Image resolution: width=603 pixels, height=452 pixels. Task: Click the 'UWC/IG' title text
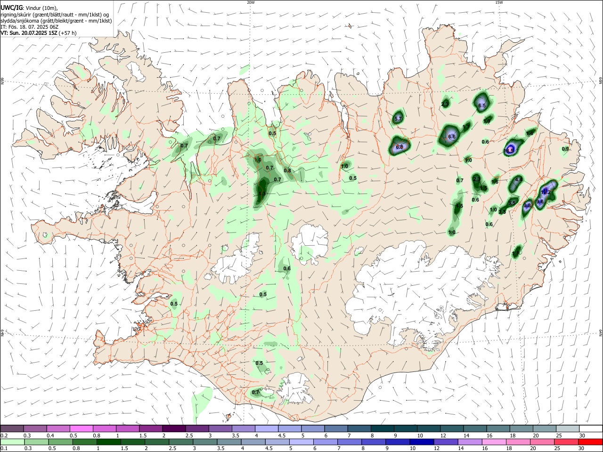pos(11,8)
